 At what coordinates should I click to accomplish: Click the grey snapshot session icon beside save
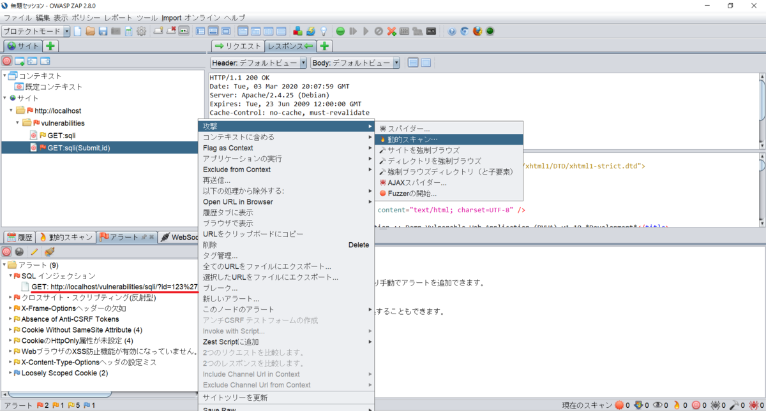(x=116, y=31)
